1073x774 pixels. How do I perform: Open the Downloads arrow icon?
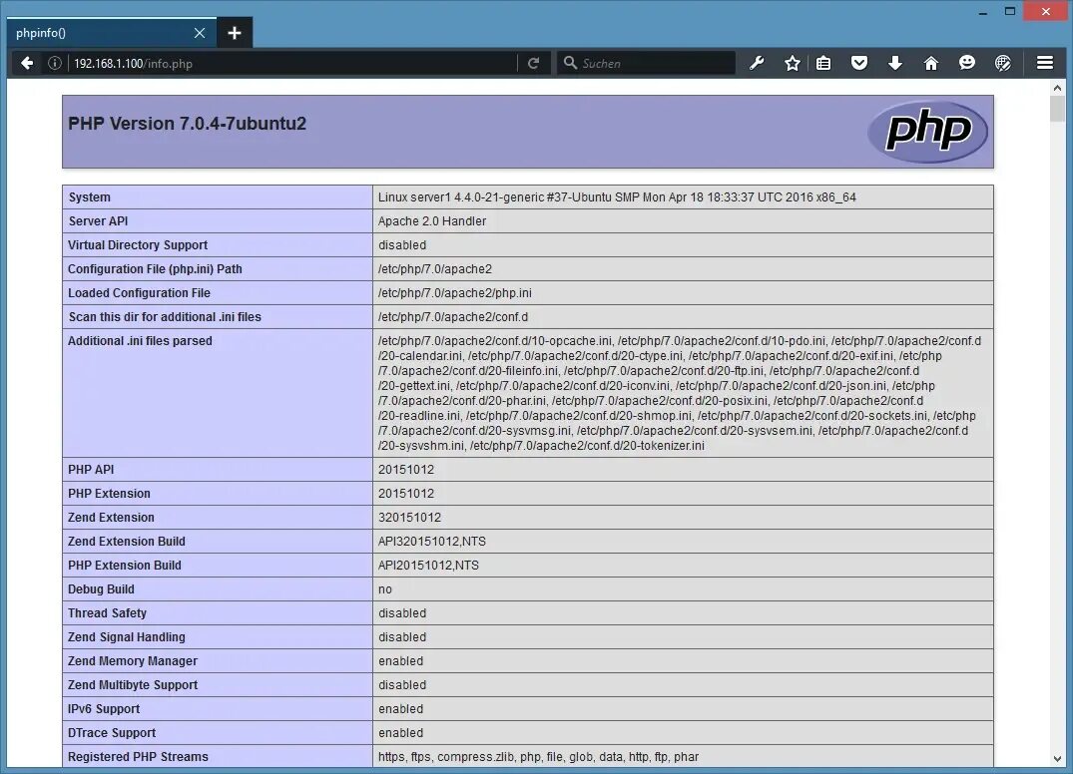pyautogui.click(x=895, y=62)
